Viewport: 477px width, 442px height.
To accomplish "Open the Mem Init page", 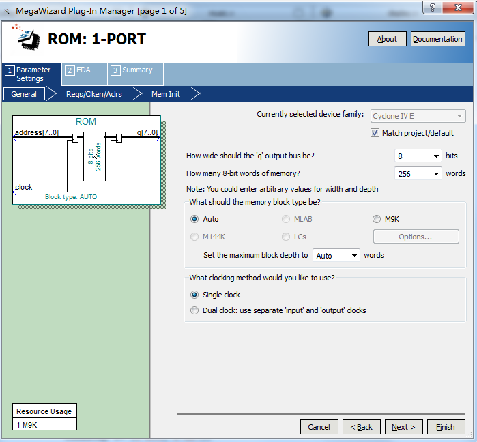I will [165, 94].
